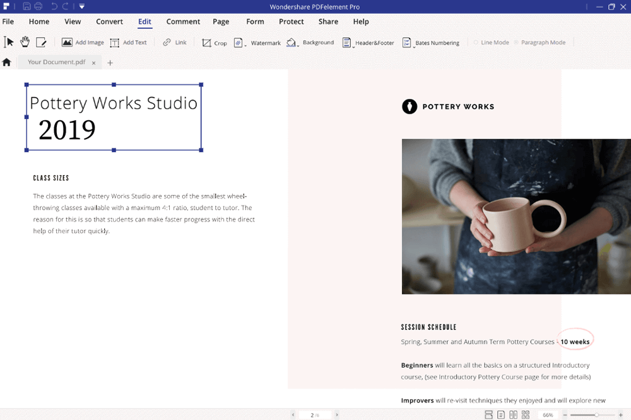Click the page number input field
Image resolution: width=631 pixels, height=420 pixels.
(x=314, y=415)
